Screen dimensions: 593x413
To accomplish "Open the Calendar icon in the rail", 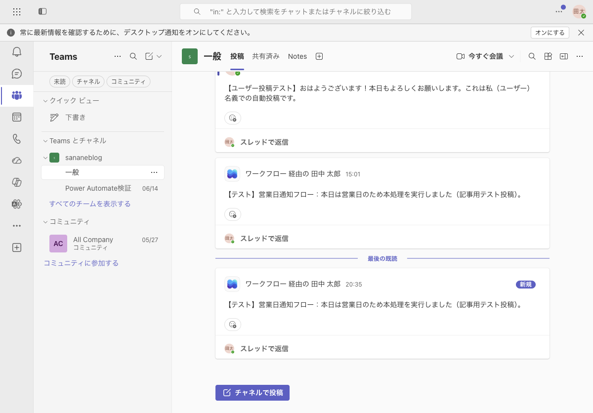I will click(x=17, y=117).
